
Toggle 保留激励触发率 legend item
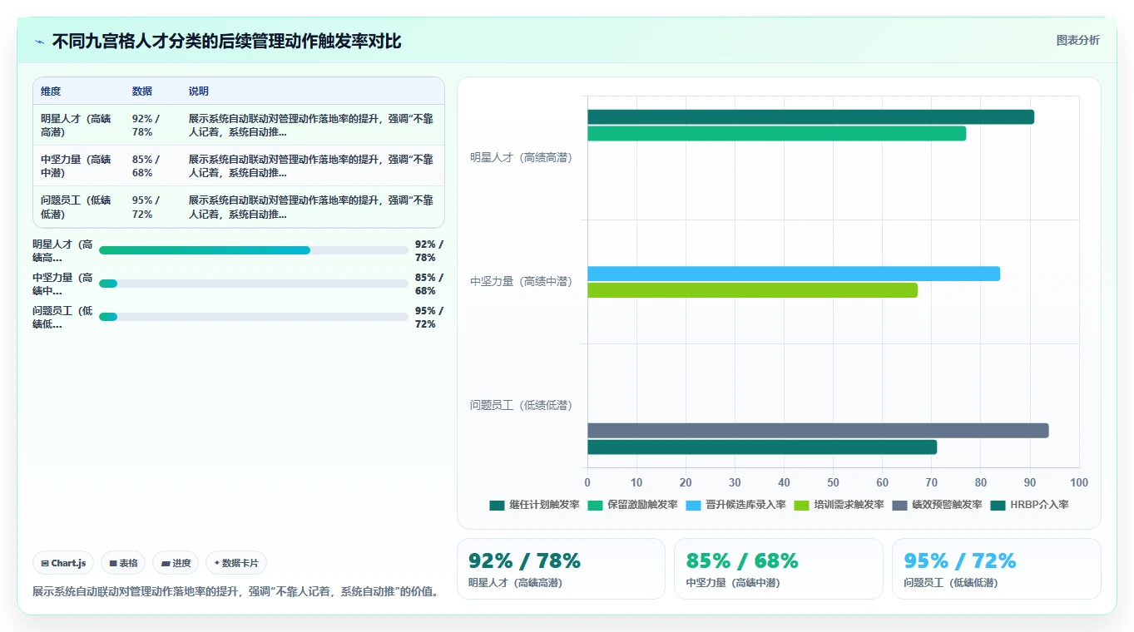[x=633, y=505]
